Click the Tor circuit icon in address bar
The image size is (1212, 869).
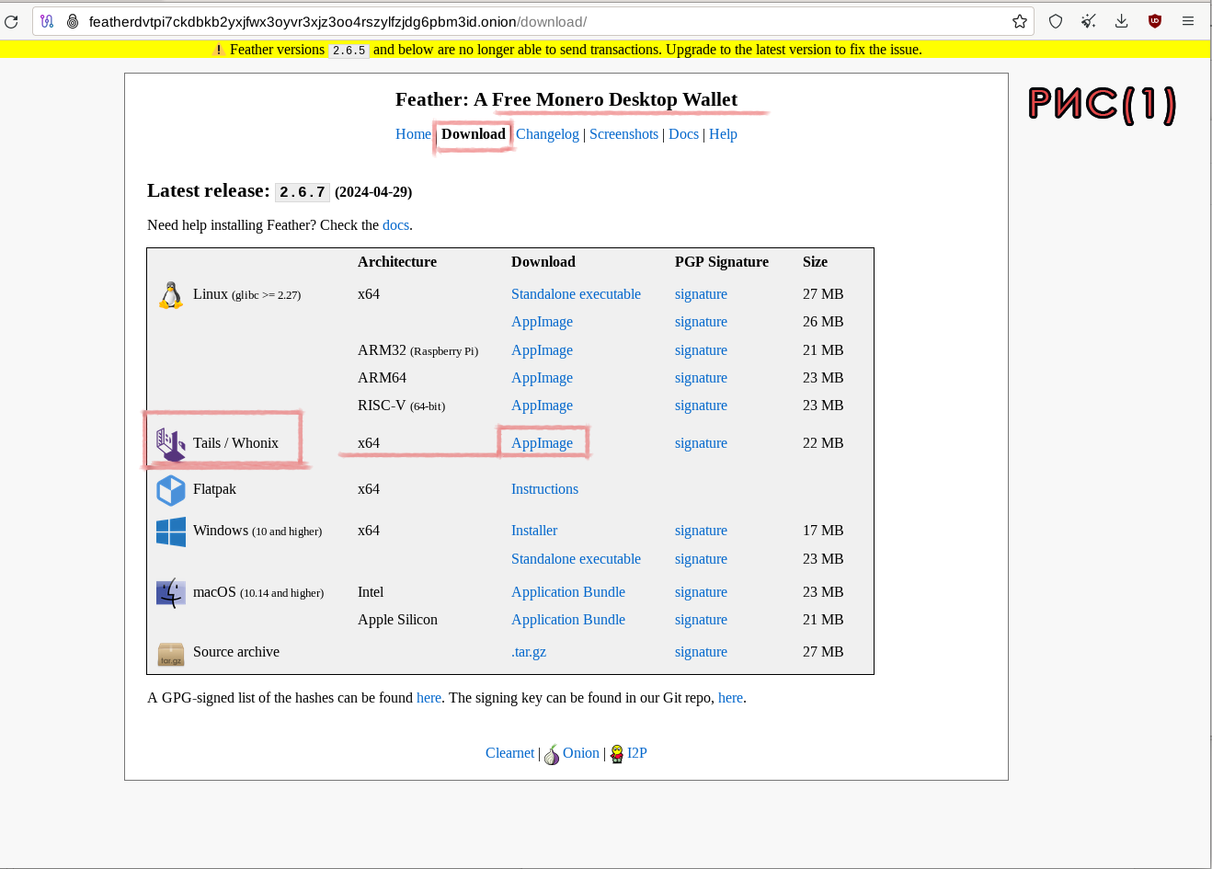point(47,21)
